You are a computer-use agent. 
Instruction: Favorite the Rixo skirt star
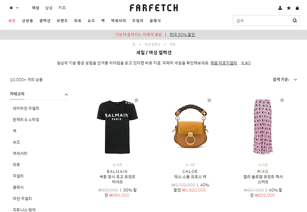[282, 100]
